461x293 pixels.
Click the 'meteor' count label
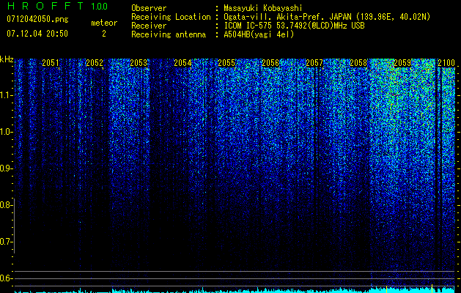coord(104,23)
